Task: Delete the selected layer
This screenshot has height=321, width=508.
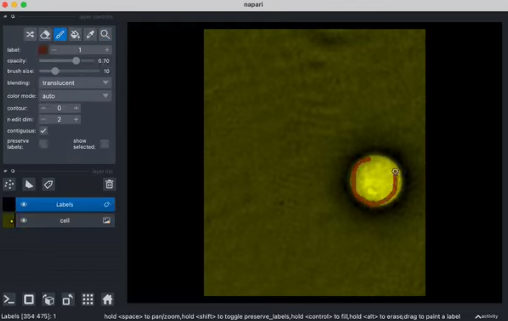Action: pyautogui.click(x=109, y=184)
